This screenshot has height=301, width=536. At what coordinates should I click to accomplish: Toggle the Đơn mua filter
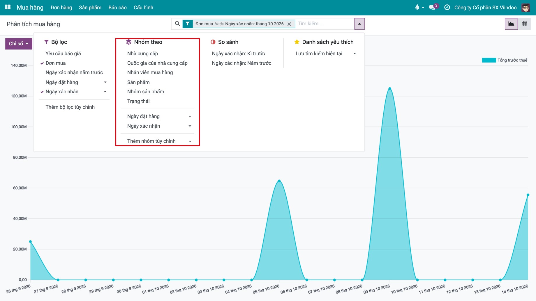tap(56, 63)
